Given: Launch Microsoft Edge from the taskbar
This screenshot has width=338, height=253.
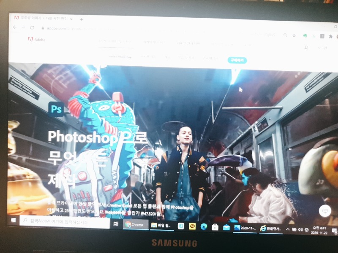Looking at the screenshot, I should 204,226.
